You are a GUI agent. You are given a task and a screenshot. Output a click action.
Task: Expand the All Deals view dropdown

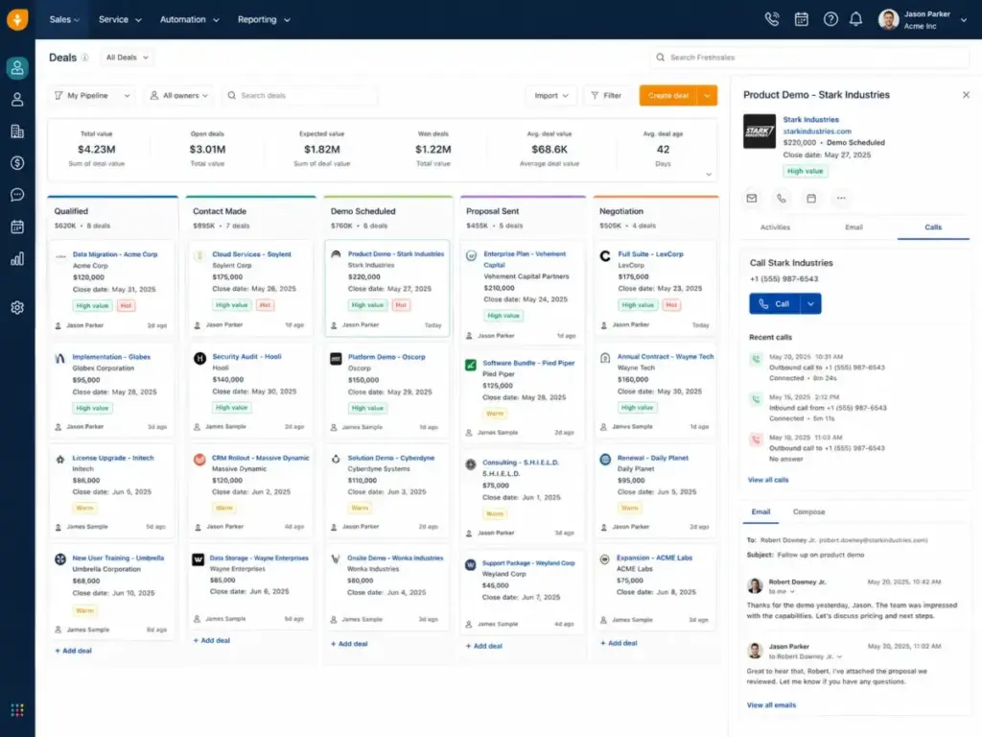pyautogui.click(x=128, y=58)
